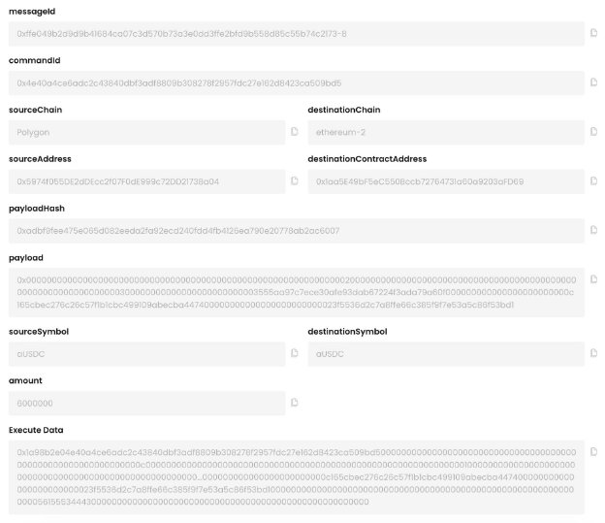Copy the commandId value
Screen dimensions: 605x523
tap(593, 82)
